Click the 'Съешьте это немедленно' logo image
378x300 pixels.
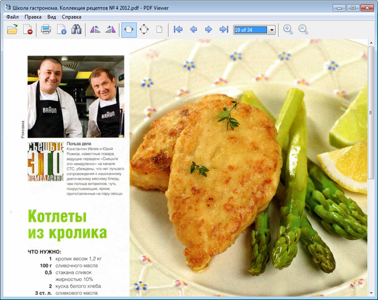[x=46, y=162]
